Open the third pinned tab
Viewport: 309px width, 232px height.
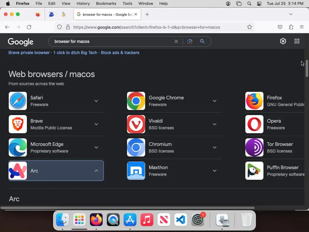(x=63, y=14)
